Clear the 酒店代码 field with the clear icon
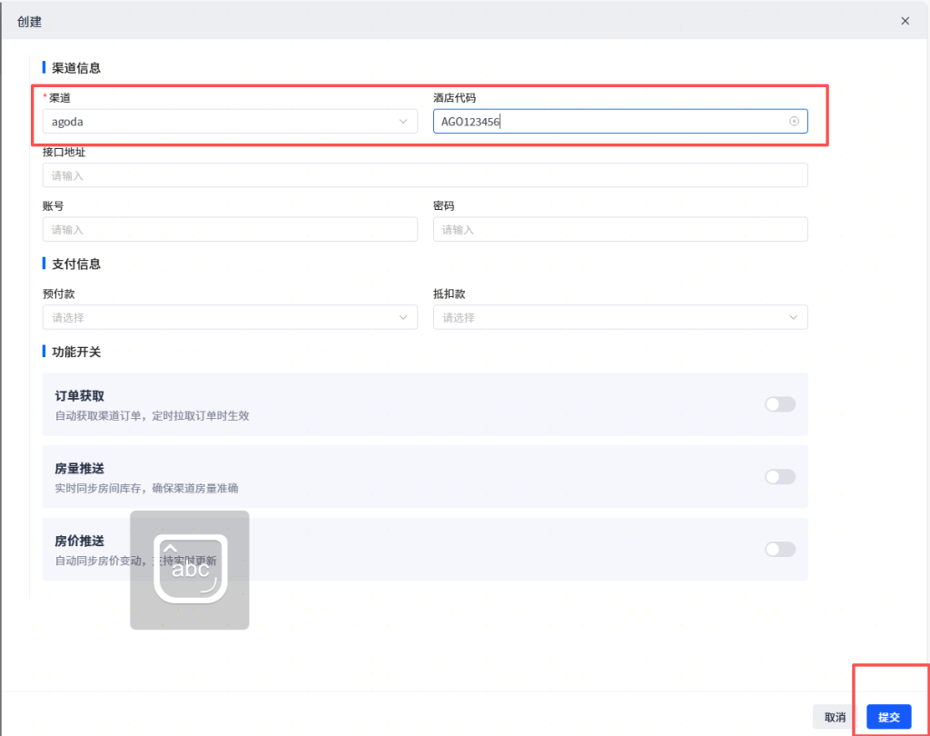930x736 pixels. [794, 122]
